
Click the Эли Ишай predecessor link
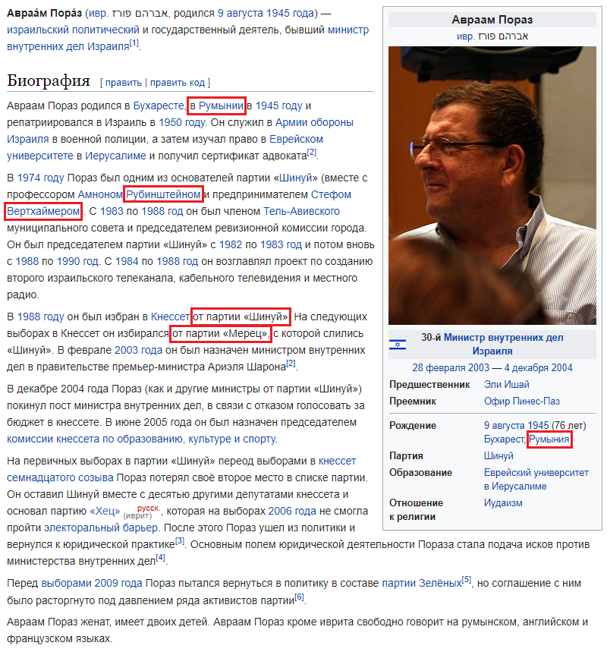pos(506,384)
